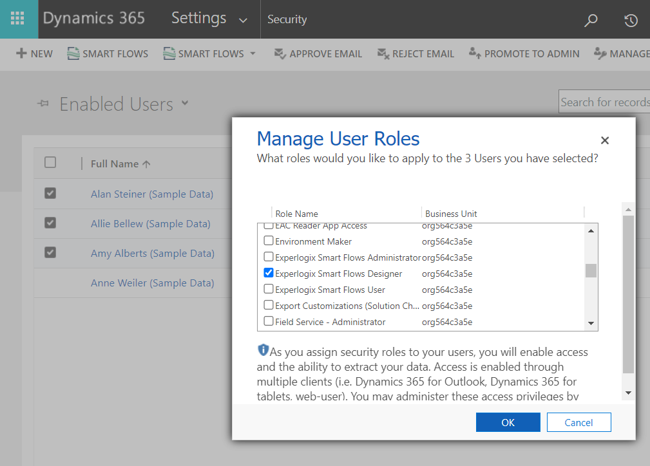Click Cancel in the dialog
Screen dimensions: 650x466
coord(578,422)
